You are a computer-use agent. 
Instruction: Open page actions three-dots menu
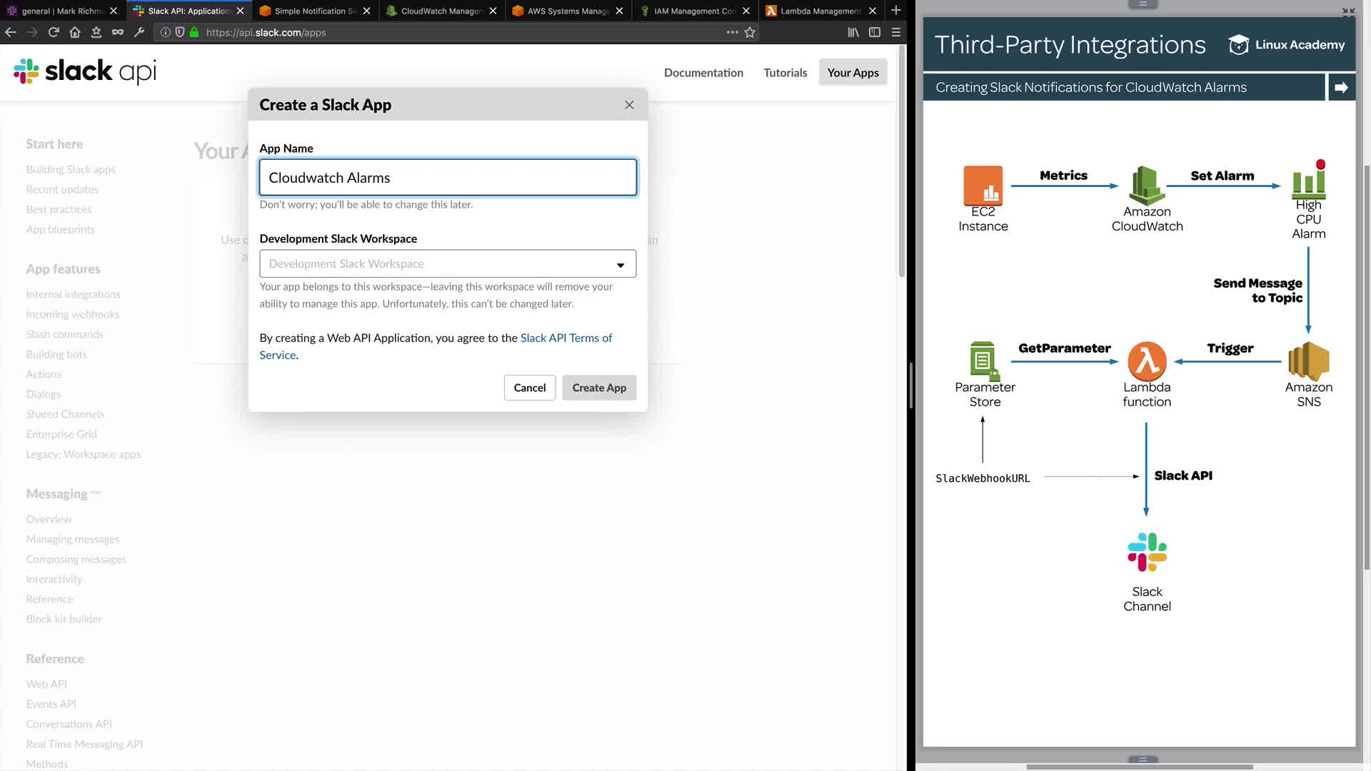(732, 32)
